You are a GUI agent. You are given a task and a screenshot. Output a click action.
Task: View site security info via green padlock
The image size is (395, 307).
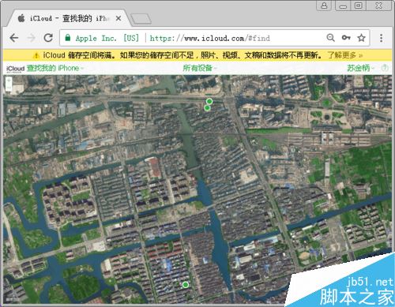pyautogui.click(x=68, y=38)
